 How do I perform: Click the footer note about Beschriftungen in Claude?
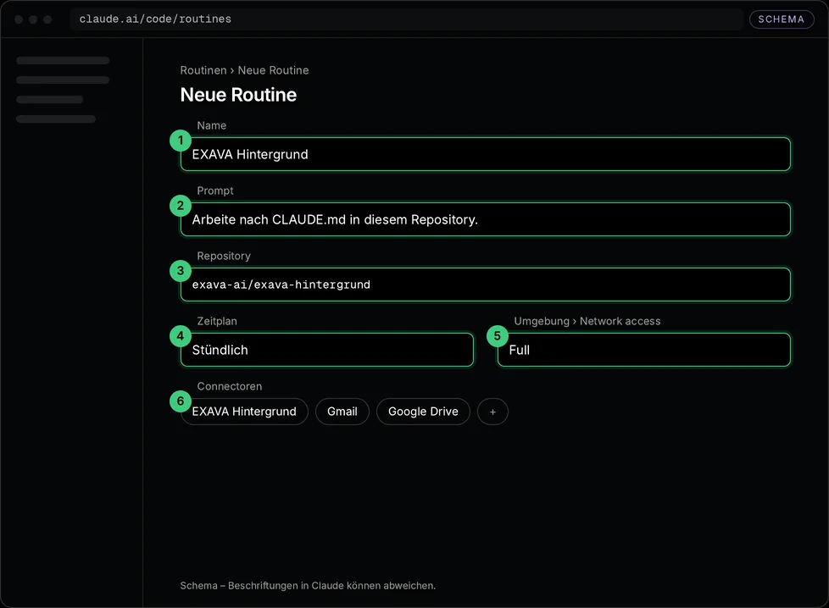coord(308,586)
